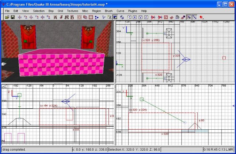Toggle the pressed diagonal-dots drill-down button
Screen dimensions: 236x154
pyautogui.click(x=194, y=17)
